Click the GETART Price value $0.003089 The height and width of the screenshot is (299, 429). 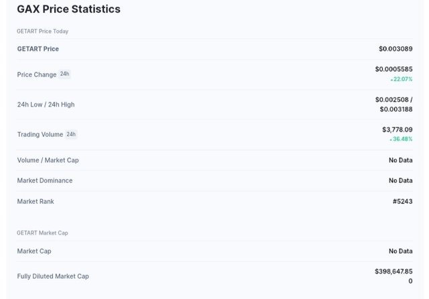tap(395, 49)
